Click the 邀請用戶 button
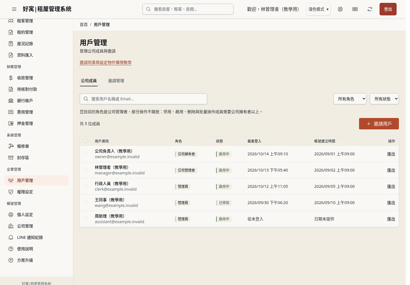 click(x=379, y=124)
